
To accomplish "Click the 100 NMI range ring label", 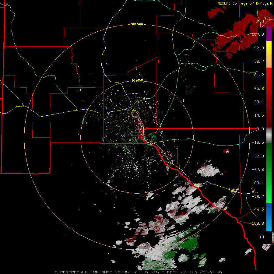I will (137, 24).
